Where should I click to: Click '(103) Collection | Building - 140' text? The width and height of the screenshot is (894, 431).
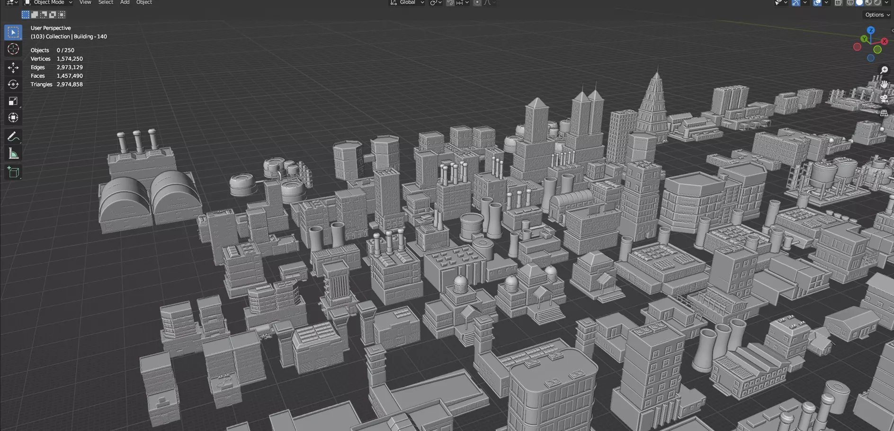(69, 36)
